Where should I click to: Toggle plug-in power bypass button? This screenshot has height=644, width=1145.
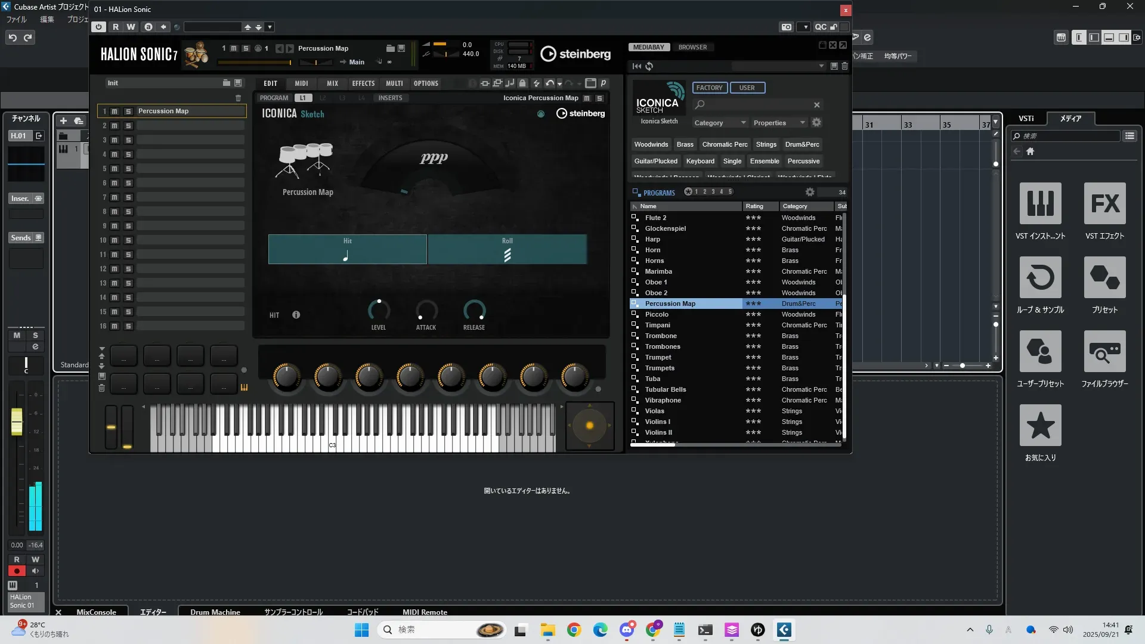pyautogui.click(x=99, y=27)
